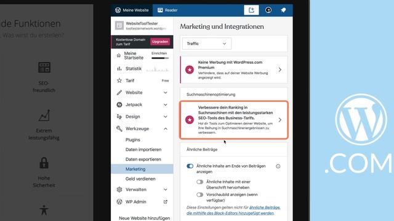Follow the ähnliche Beiträge Block-Editor link

(x=233, y=210)
